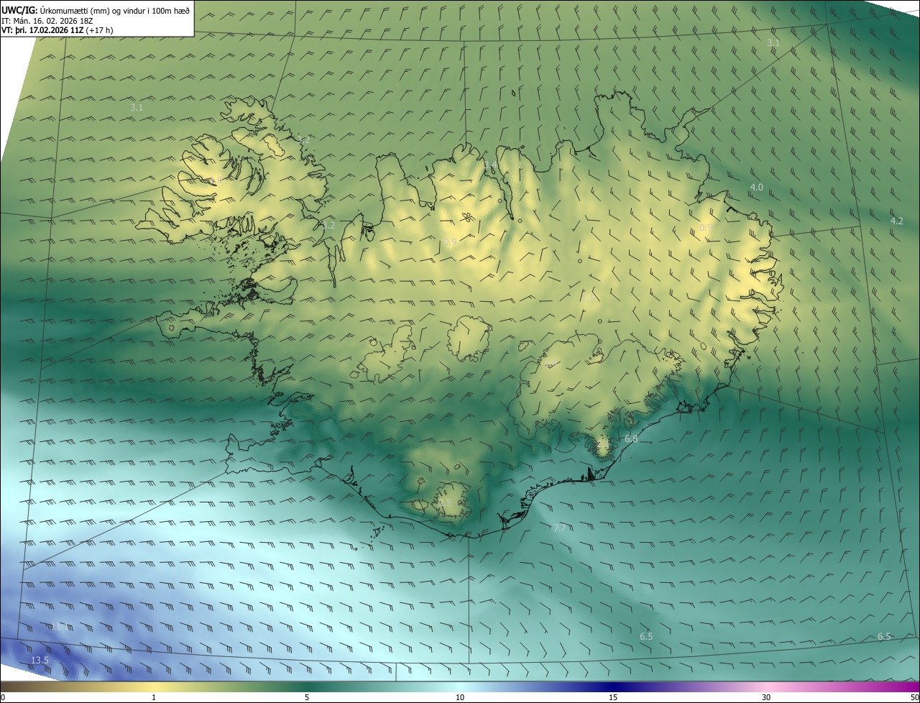Click the '6.8' value label on the map
920x703 pixels.
631,438
